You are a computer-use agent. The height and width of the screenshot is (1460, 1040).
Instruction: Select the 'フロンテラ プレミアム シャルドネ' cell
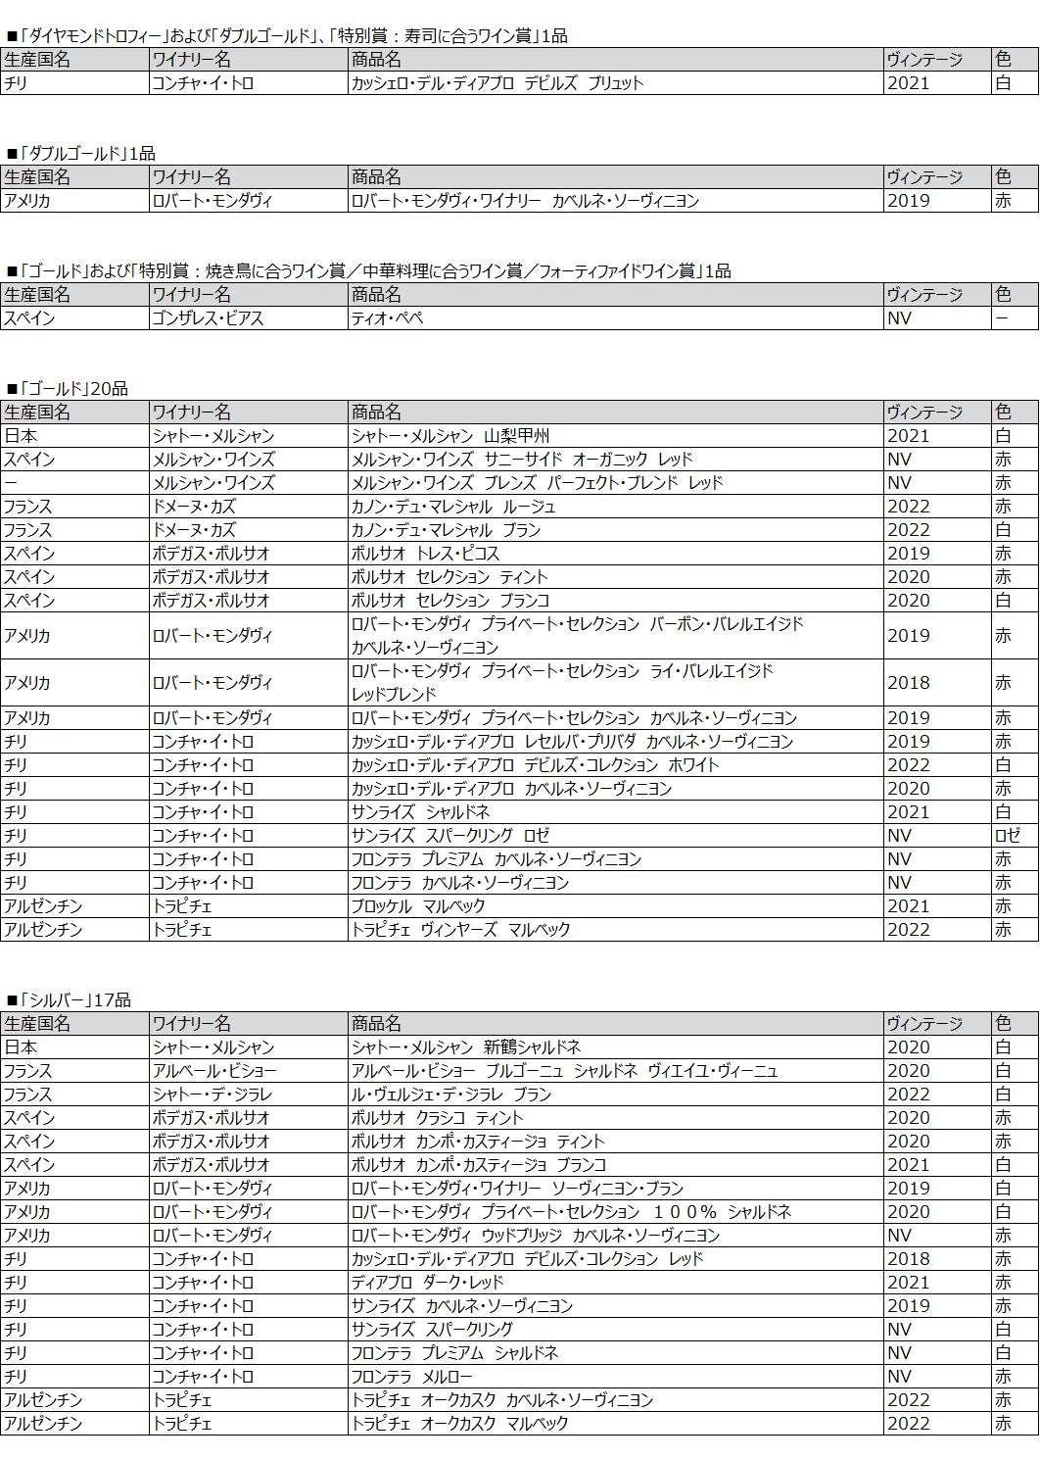pos(615,1353)
